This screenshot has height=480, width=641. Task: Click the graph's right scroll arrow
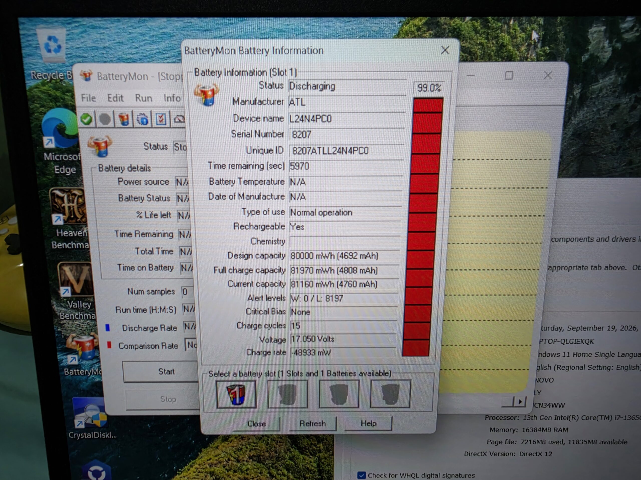520,401
